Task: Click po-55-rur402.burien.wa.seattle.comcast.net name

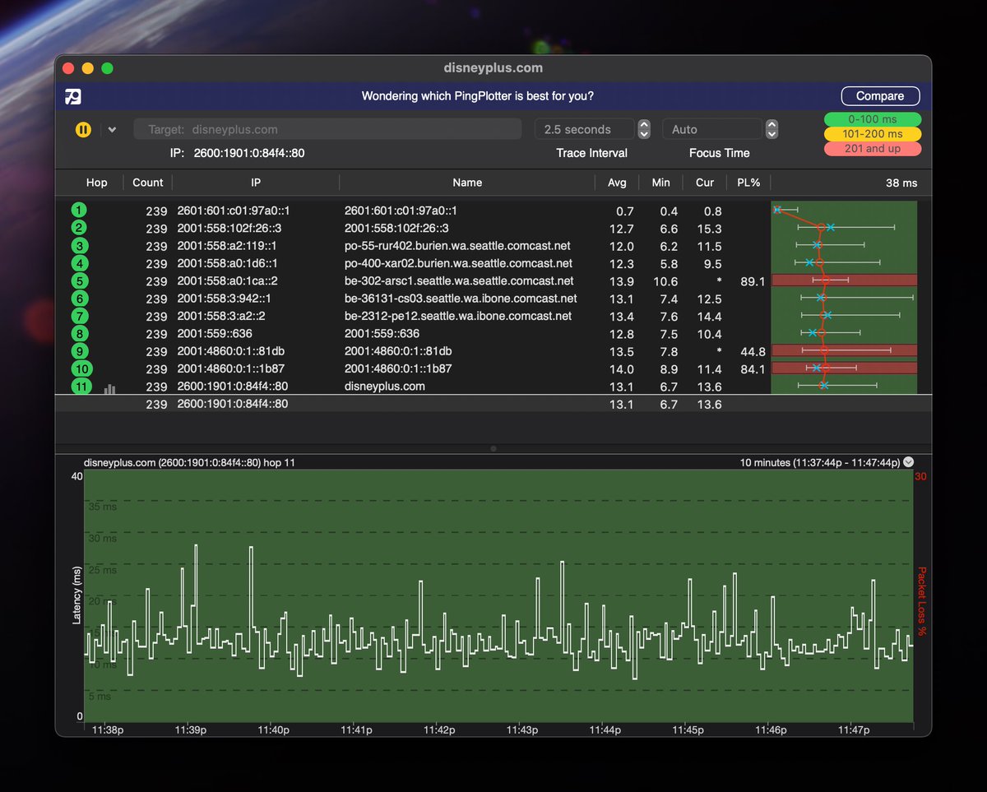Action: pos(457,246)
